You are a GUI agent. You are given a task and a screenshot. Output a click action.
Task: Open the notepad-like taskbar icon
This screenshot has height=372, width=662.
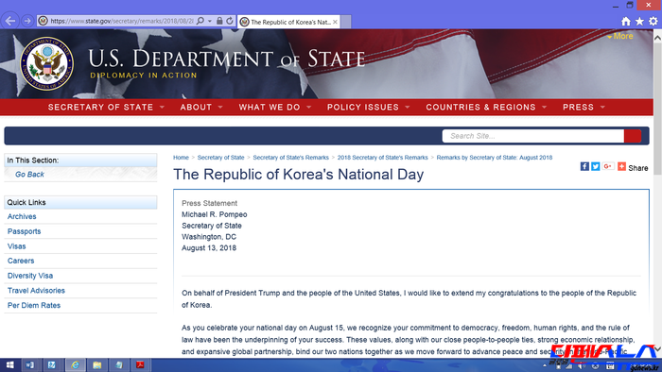119,364
